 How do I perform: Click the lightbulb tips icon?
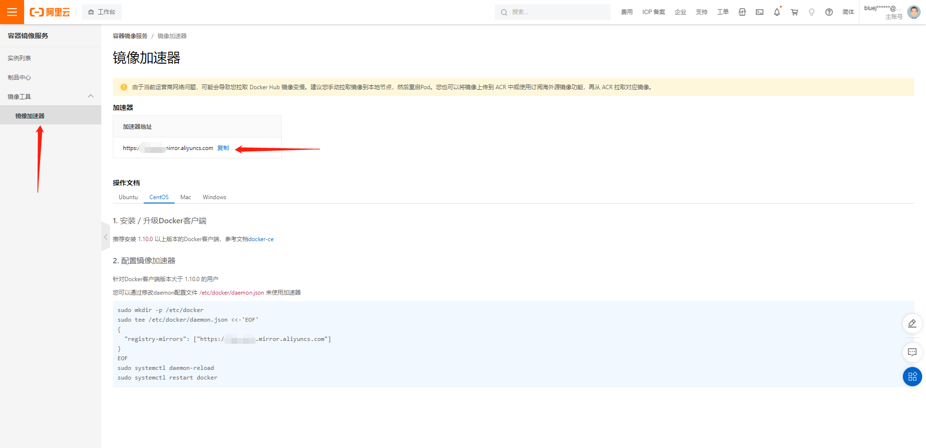(x=812, y=12)
